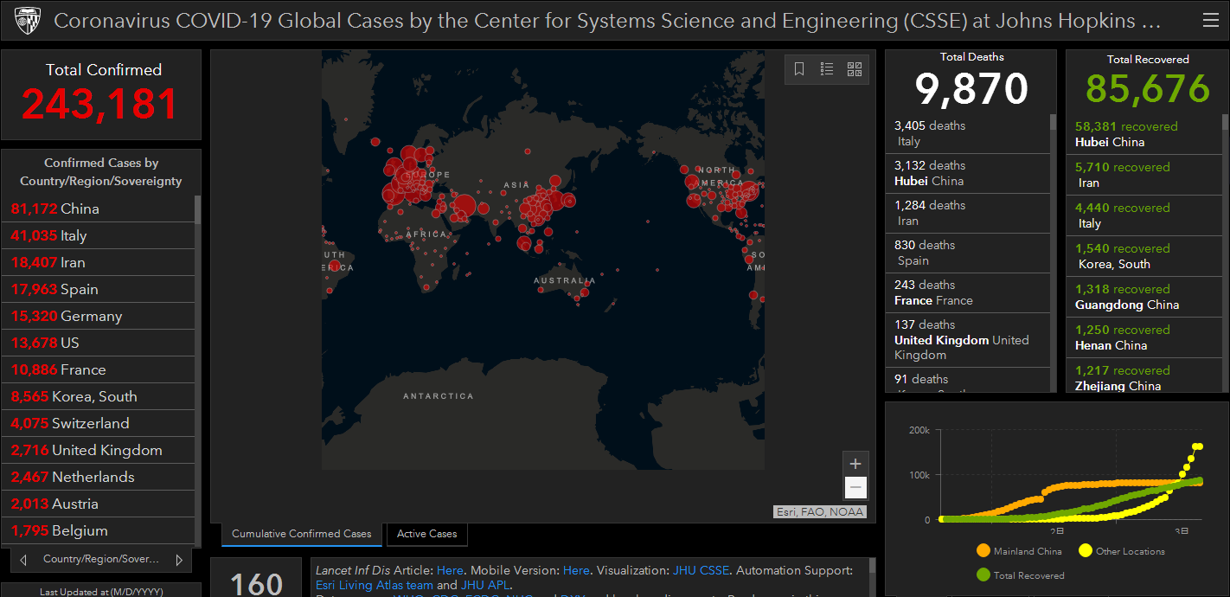Click the Country/Region/Sovereignty pager label
Image resolution: width=1230 pixels, height=597 pixels.
point(101,560)
